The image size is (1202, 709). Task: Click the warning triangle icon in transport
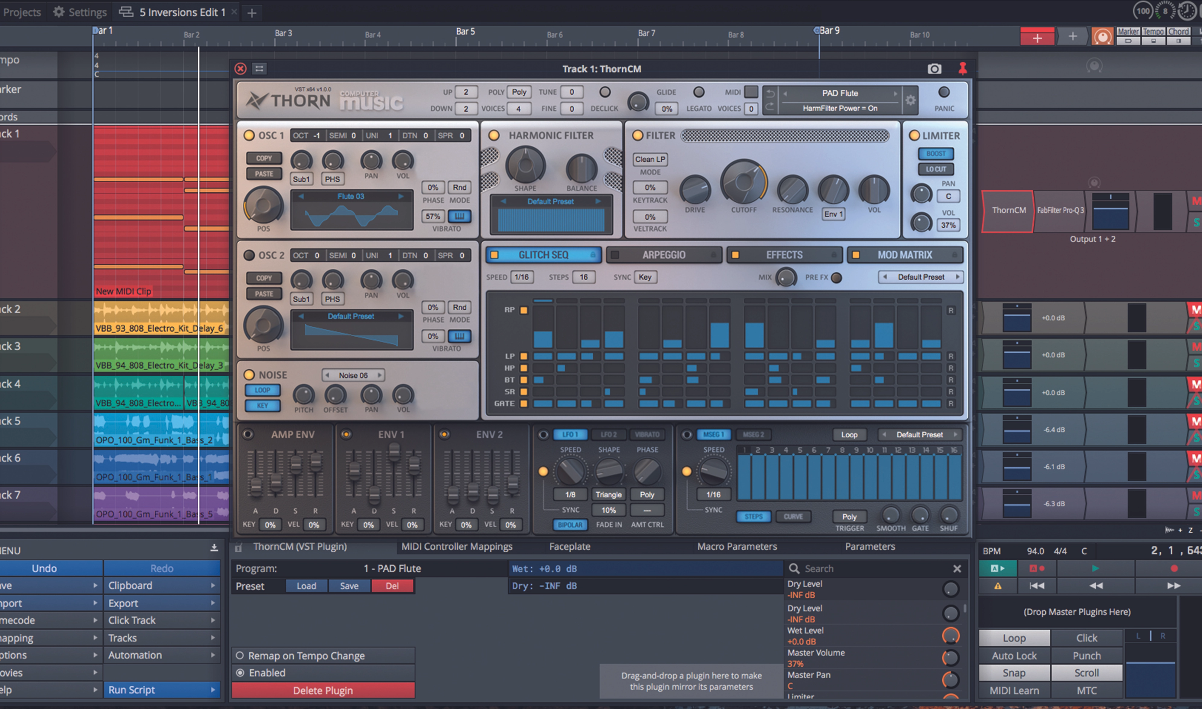tap(997, 586)
